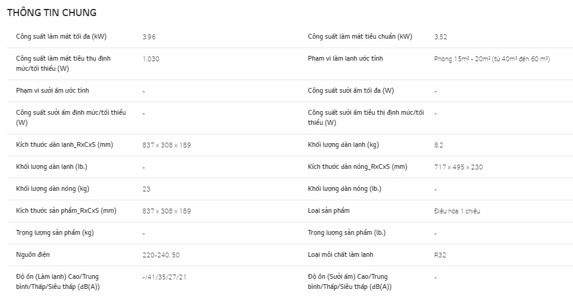Click the standard cooling capacity value 3.52
573x296 pixels.
[440, 37]
